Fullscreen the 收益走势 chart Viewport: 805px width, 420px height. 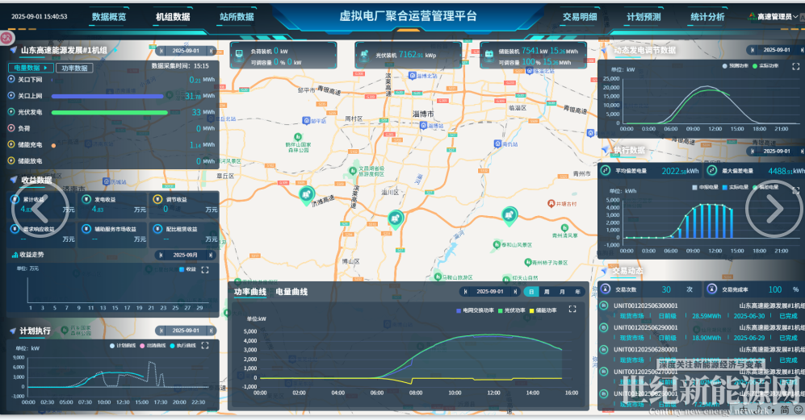[205, 269]
